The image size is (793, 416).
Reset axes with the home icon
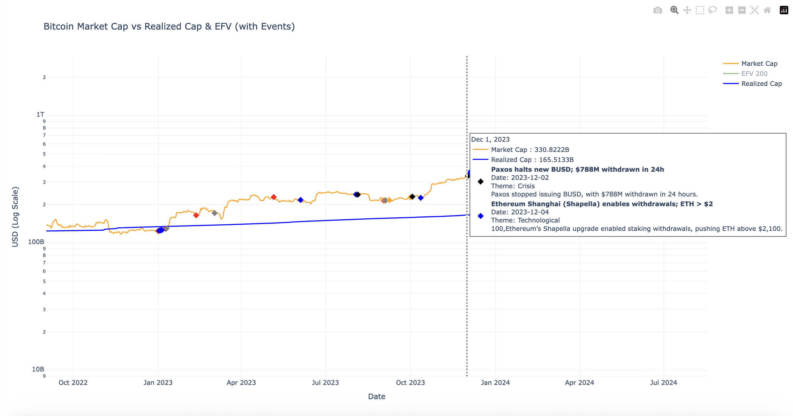coord(767,10)
